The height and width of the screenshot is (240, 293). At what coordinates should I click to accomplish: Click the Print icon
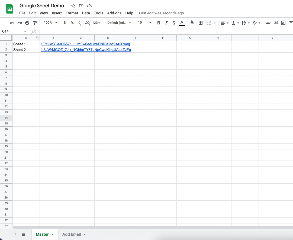click(27, 23)
